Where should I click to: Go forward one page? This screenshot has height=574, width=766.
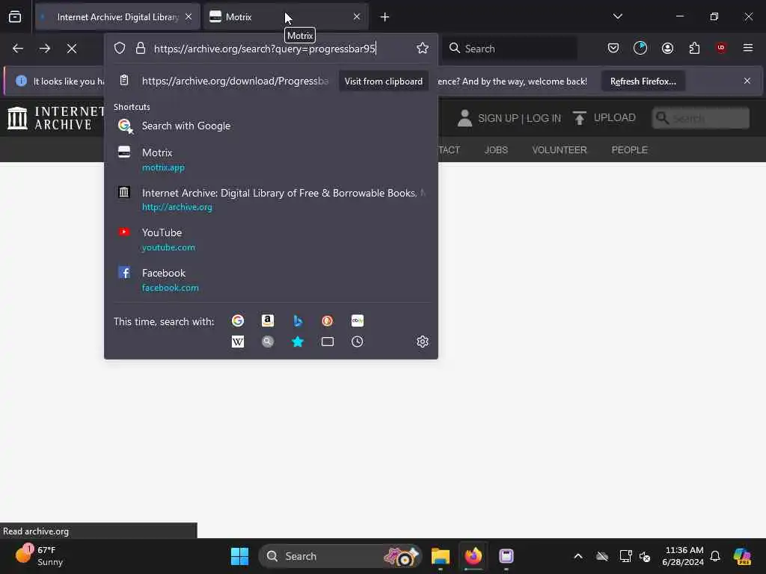[44, 49]
